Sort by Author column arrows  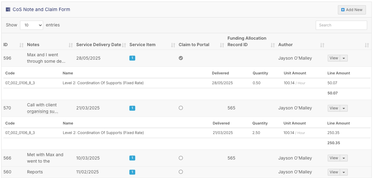pyautogui.click(x=322, y=45)
